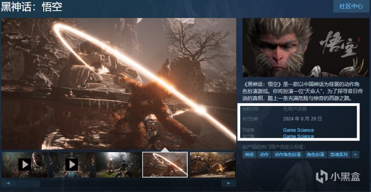Click the release date 2024 年 8 月 20 日

point(302,119)
